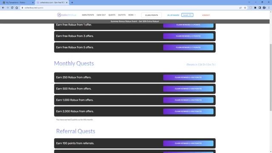This screenshot has height=153, width=272.
Task: Claim reward for Earn 1,000 Robux quest
Action: [x=188, y=100]
